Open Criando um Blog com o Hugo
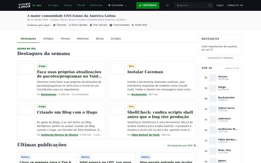Screen dimensions: 261x163 tap(67, 112)
